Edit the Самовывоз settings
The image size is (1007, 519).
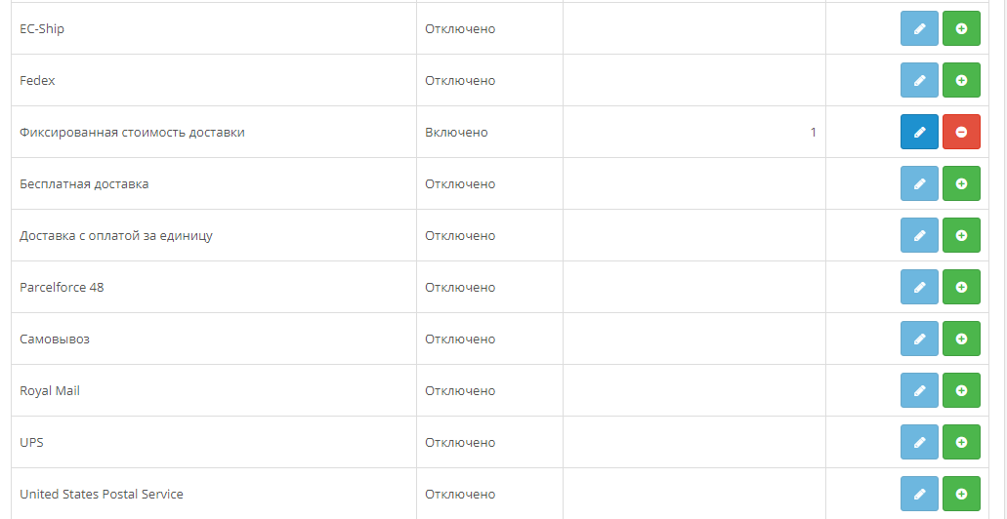pyautogui.click(x=919, y=339)
